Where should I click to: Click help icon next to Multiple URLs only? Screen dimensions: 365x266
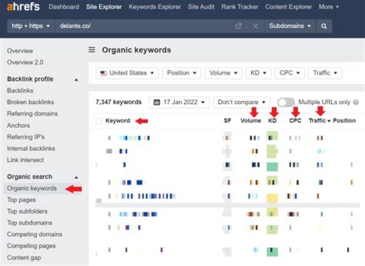pos(356,103)
